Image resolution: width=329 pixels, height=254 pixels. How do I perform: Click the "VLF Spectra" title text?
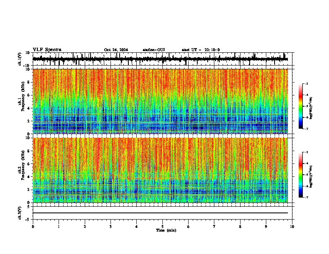click(47, 50)
